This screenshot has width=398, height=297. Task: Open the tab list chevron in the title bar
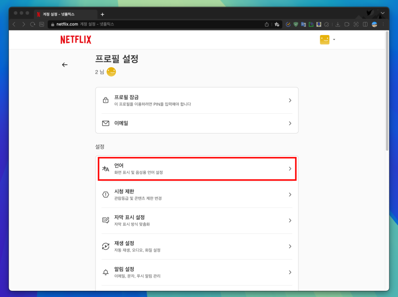[382, 13]
